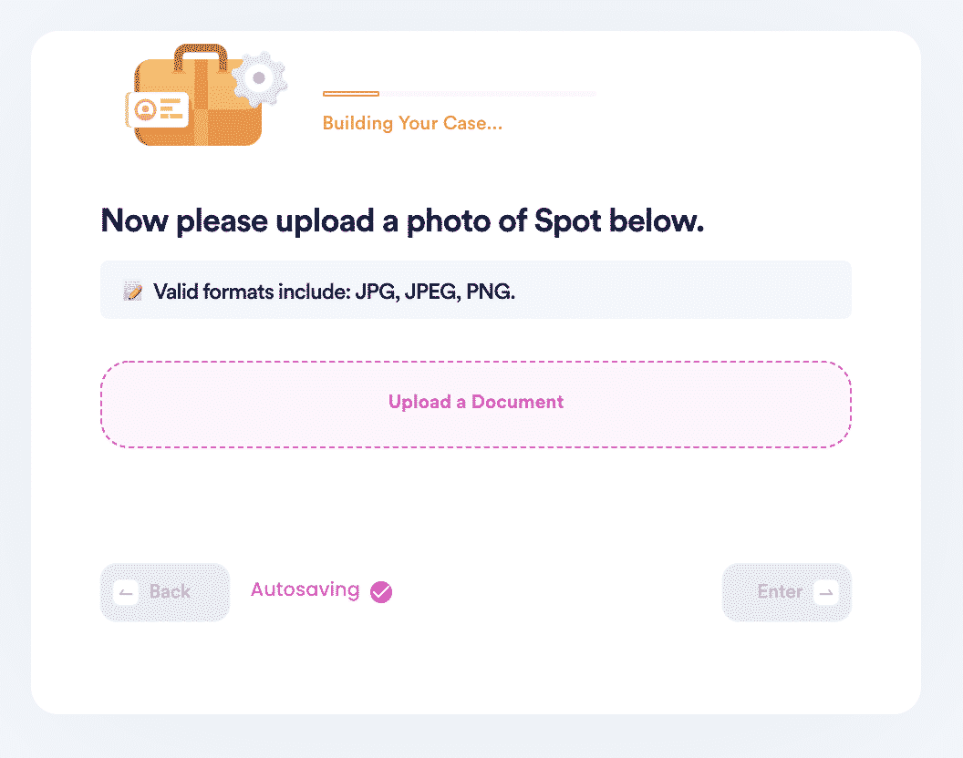Click the Back button
Viewport: 963px width, 758px height.
tap(165, 592)
